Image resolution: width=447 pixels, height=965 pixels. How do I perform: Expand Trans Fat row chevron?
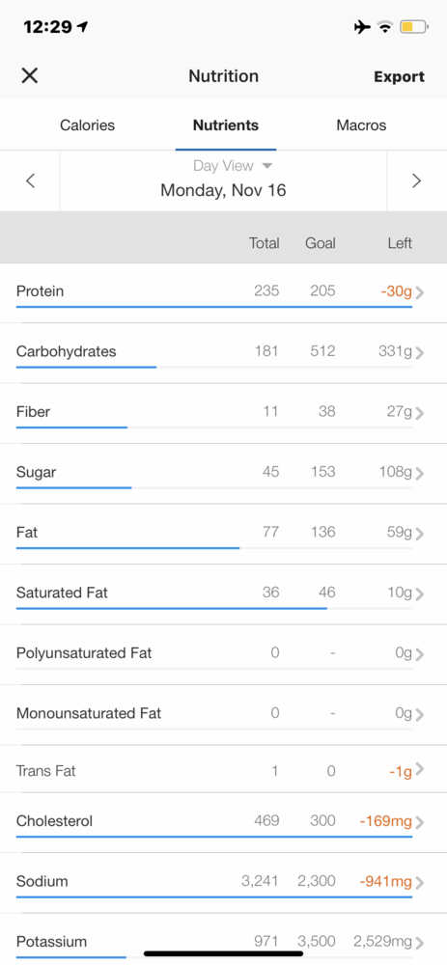(420, 769)
